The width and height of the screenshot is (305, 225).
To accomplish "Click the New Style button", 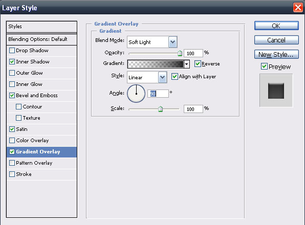I will pos(276,54).
